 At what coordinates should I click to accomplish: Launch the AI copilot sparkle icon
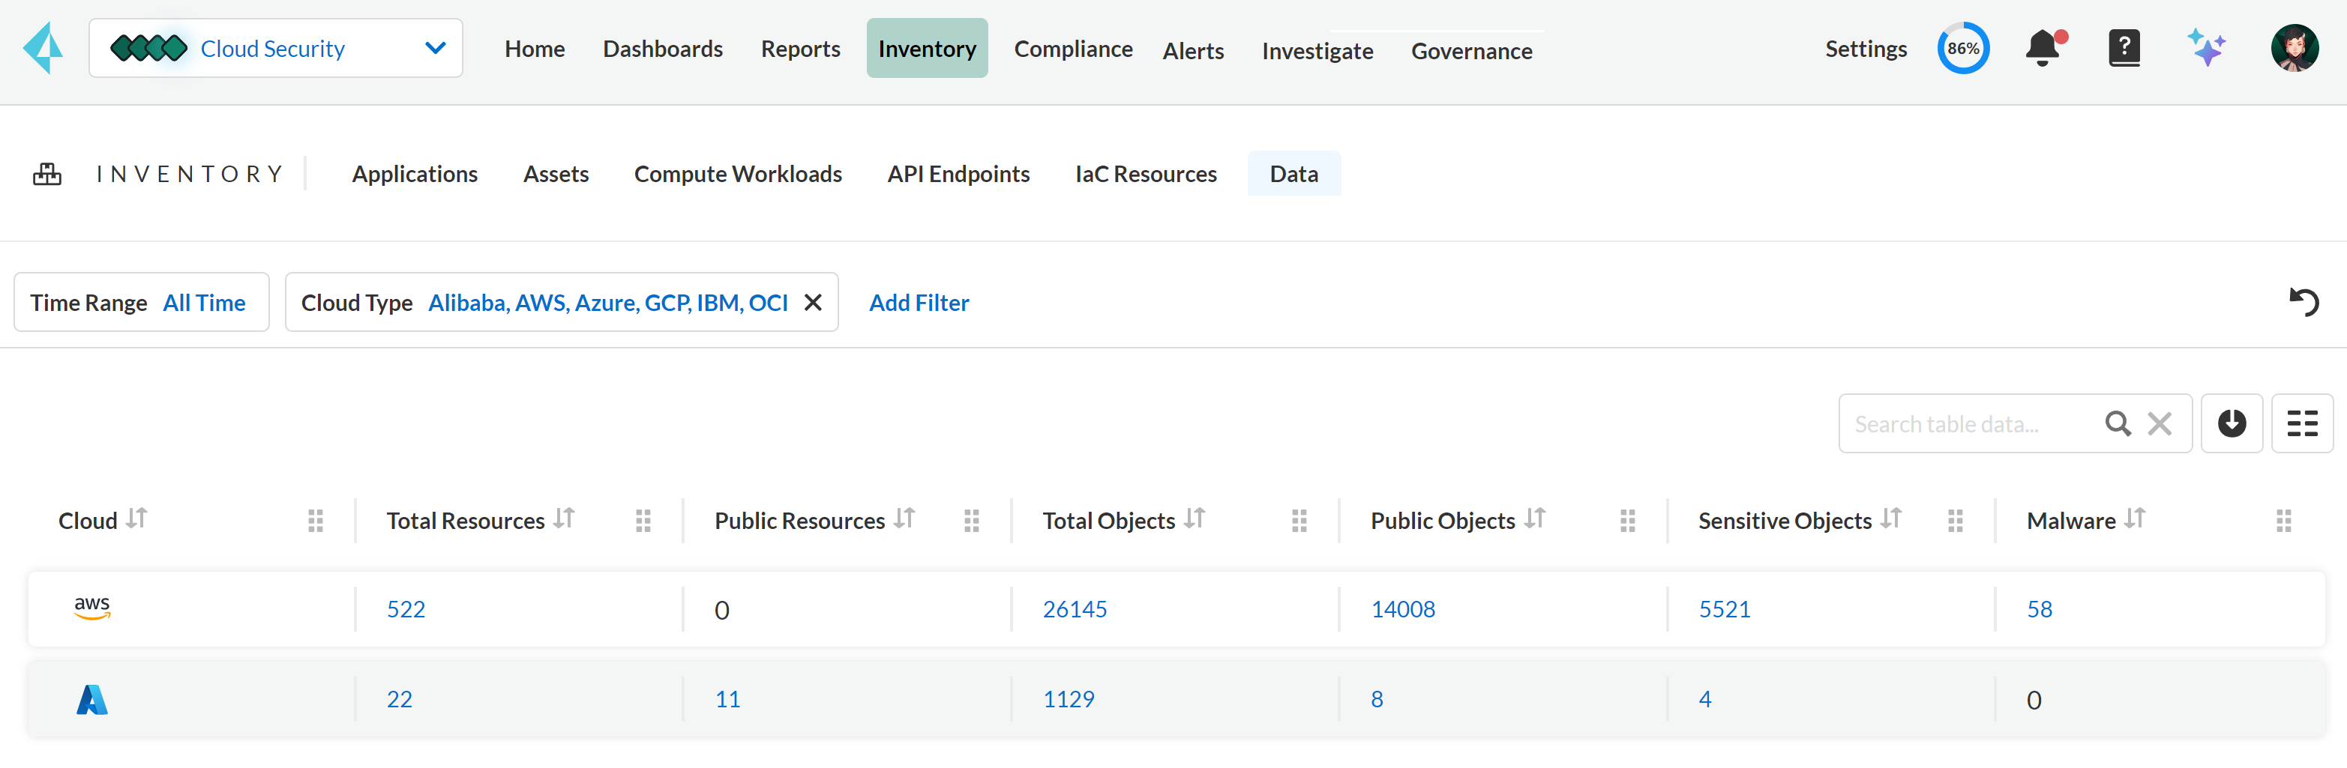(x=2206, y=48)
